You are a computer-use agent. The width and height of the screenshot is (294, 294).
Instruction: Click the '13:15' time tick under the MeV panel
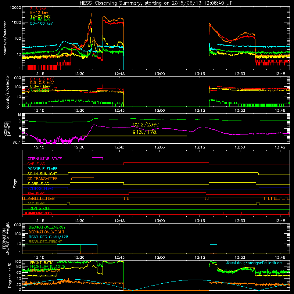coord(200,111)
